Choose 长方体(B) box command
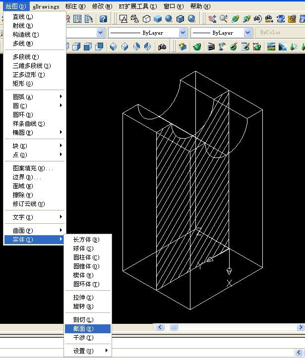 point(88,240)
